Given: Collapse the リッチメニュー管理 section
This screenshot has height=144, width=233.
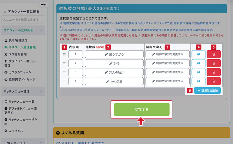Looking at the screenshot, I should click(x=42, y=91).
